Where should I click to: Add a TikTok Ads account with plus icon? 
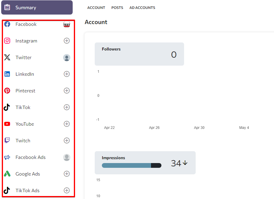click(x=67, y=190)
